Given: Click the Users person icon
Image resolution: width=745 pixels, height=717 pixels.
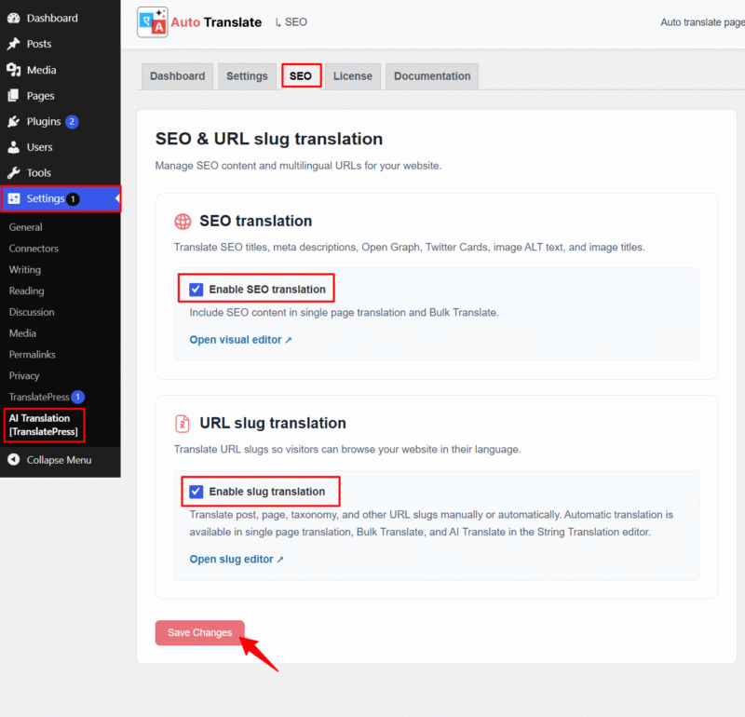Looking at the screenshot, I should coord(14,147).
